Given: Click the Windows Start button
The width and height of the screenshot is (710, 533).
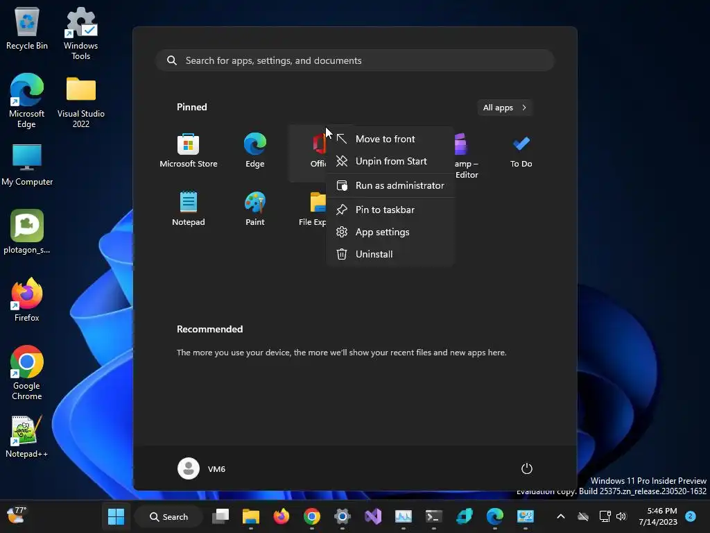Looking at the screenshot, I should [116, 516].
